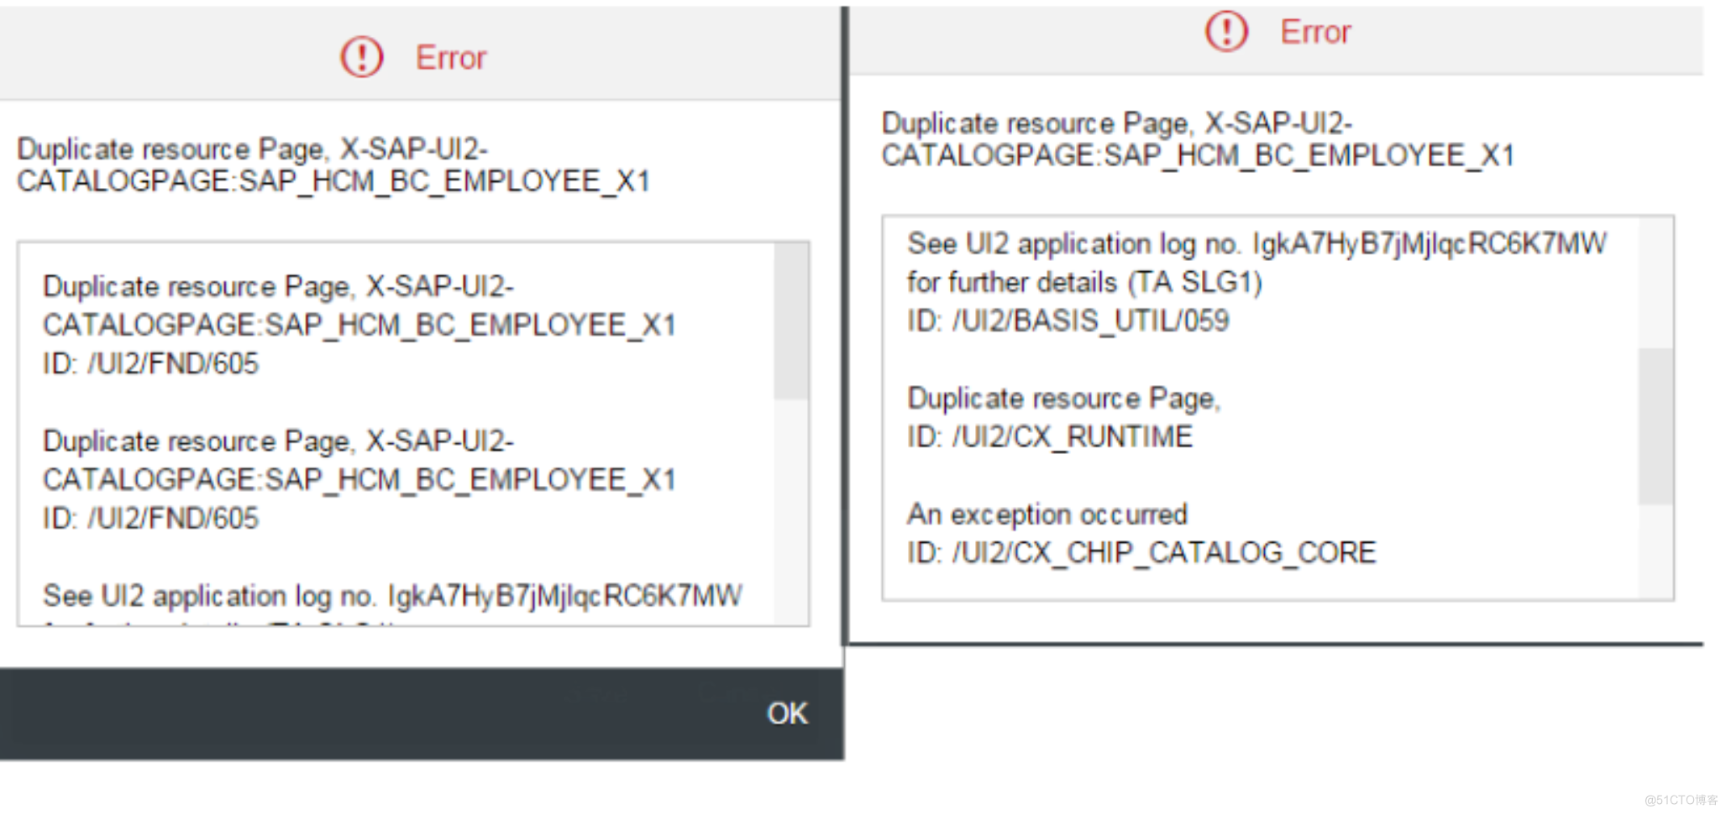Click the dimmed Save button behind the overlay
This screenshot has height=814, width=1726.
click(596, 692)
